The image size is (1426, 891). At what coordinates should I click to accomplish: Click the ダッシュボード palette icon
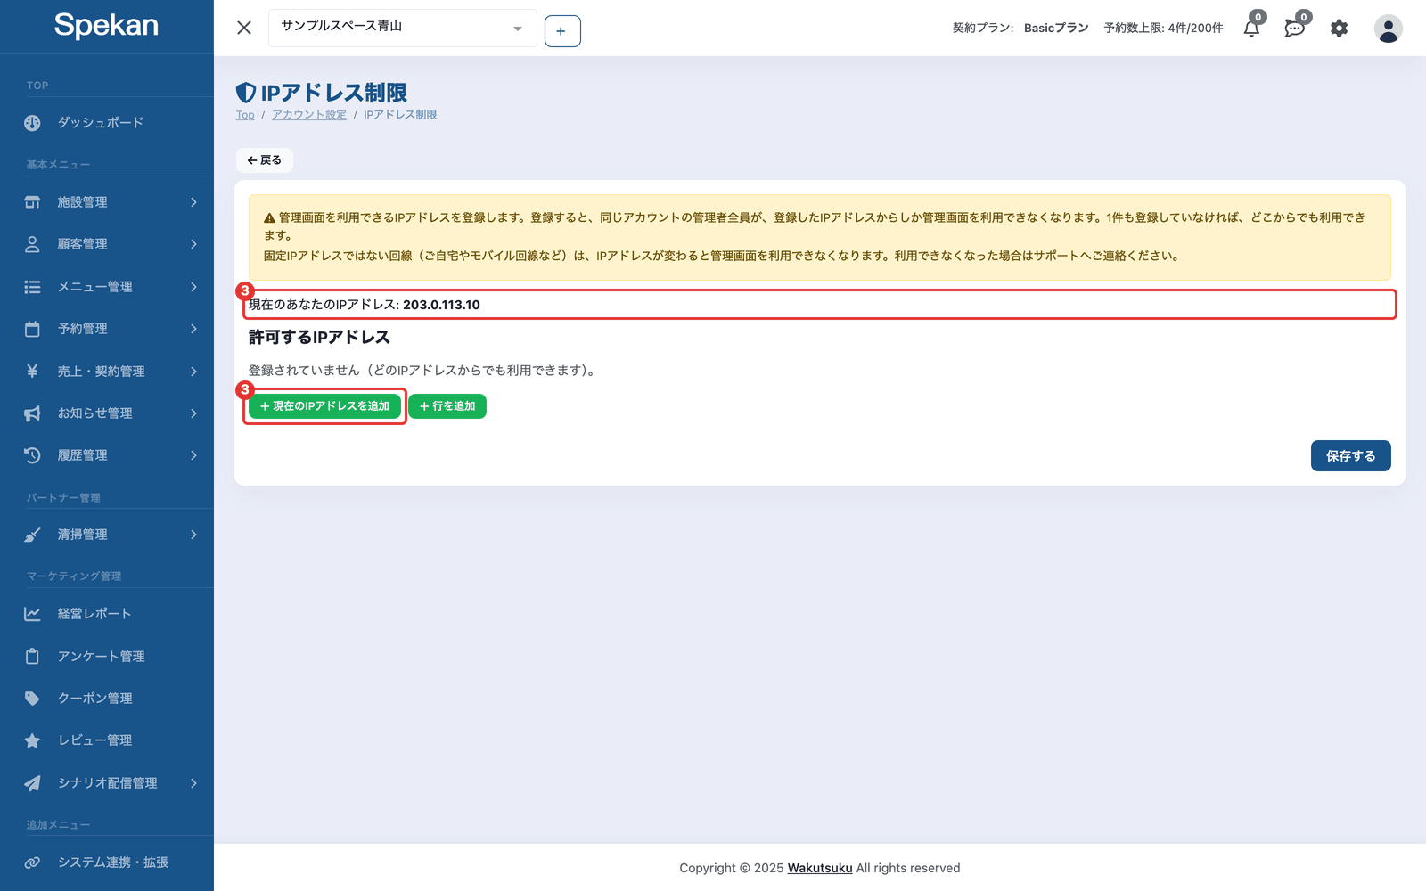pos(32,123)
